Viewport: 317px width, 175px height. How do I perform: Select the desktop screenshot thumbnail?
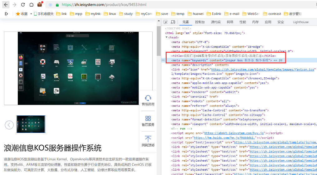coord(31,124)
